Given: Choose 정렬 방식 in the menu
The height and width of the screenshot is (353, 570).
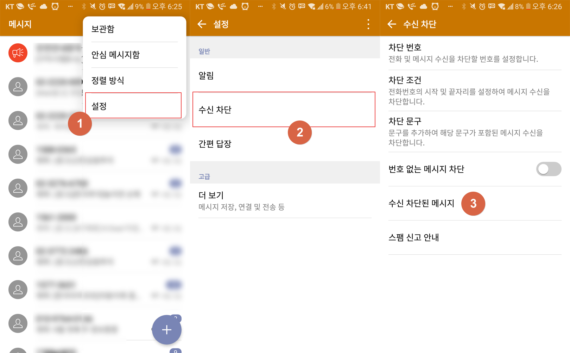Looking at the screenshot, I should click(x=134, y=80).
